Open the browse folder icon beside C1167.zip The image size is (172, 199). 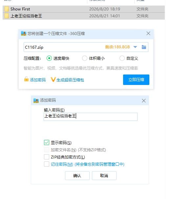[x=144, y=47]
